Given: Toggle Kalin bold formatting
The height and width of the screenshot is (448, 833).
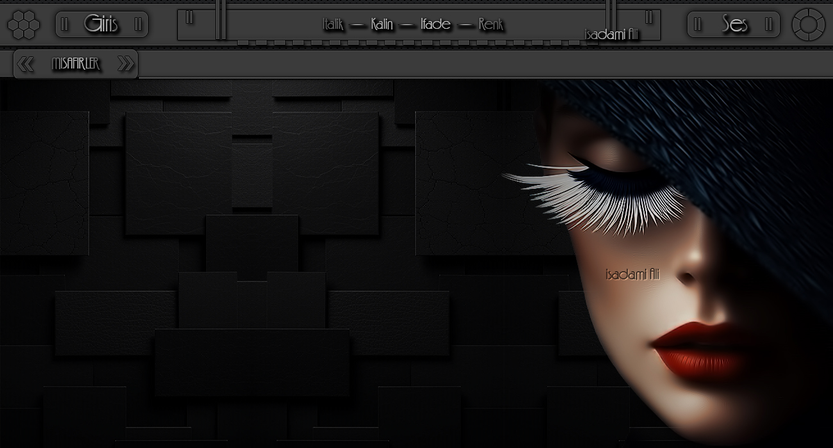Looking at the screenshot, I should 382,25.
